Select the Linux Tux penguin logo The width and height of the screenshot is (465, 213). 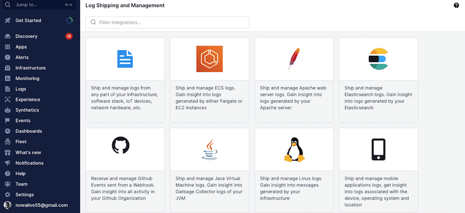click(294, 150)
